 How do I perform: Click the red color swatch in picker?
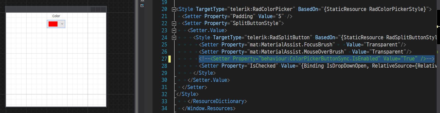pos(53,24)
